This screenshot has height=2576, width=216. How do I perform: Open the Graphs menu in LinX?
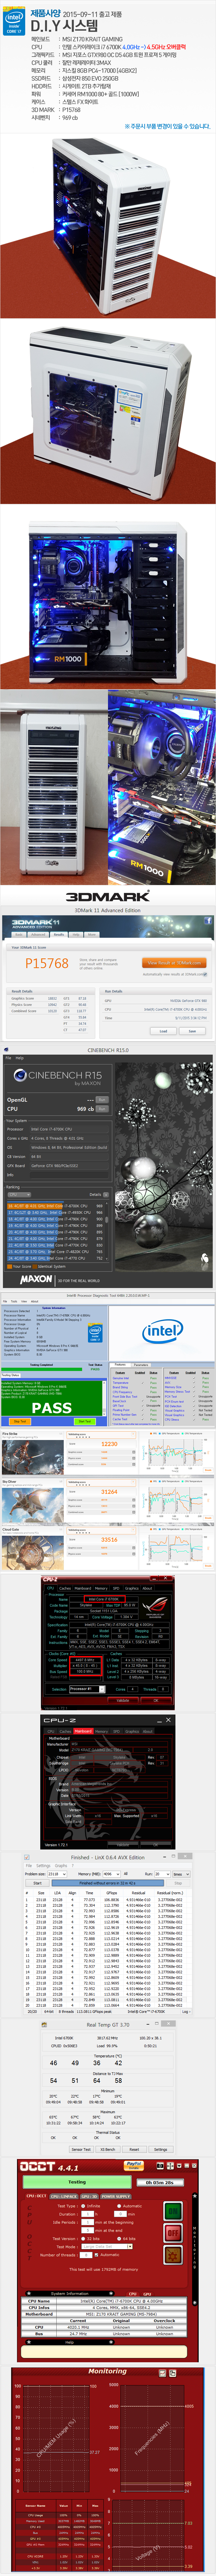coord(62,1866)
